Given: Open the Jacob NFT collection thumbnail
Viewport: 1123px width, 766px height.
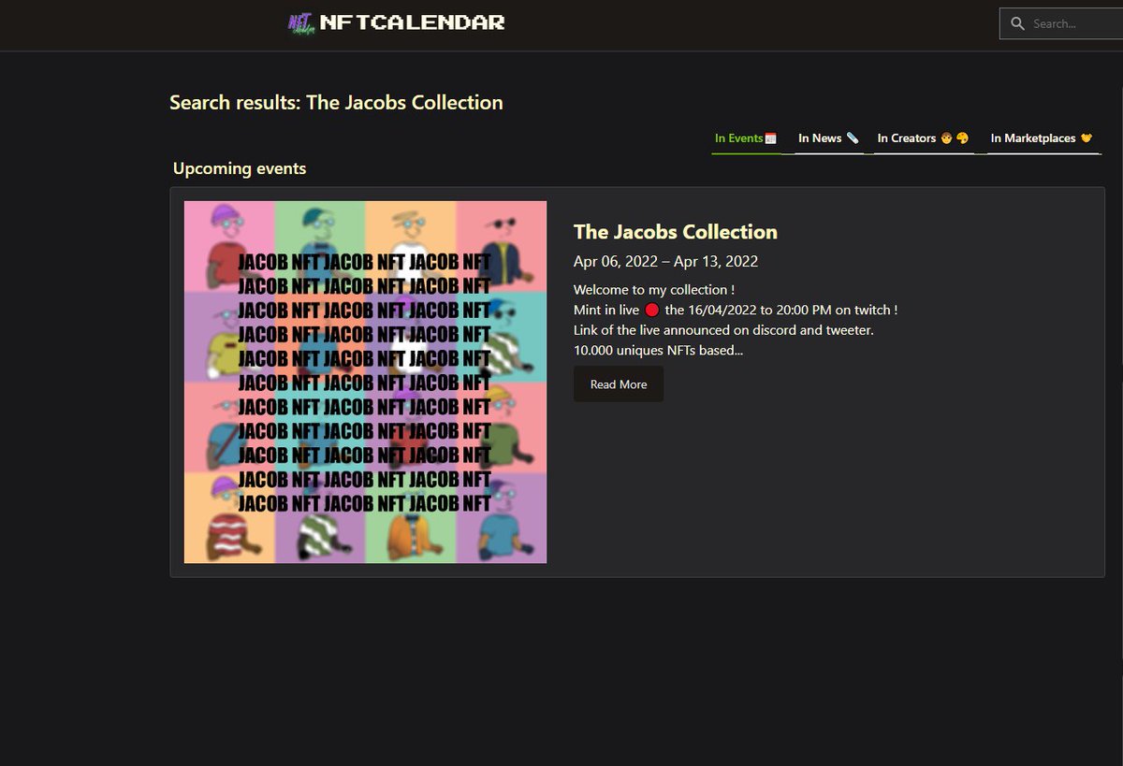Looking at the screenshot, I should pos(365,382).
